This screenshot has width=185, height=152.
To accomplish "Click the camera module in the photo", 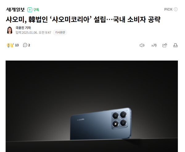I will pyautogui.click(x=120, y=120).
